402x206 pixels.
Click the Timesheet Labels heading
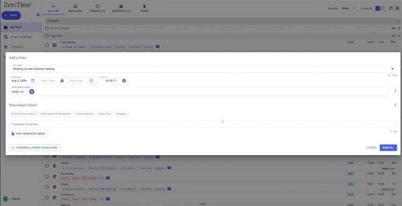(x=23, y=105)
